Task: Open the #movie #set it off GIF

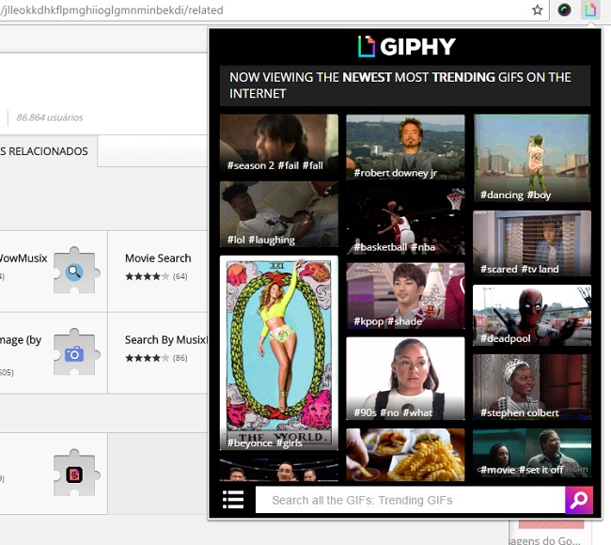Action: pos(532,453)
